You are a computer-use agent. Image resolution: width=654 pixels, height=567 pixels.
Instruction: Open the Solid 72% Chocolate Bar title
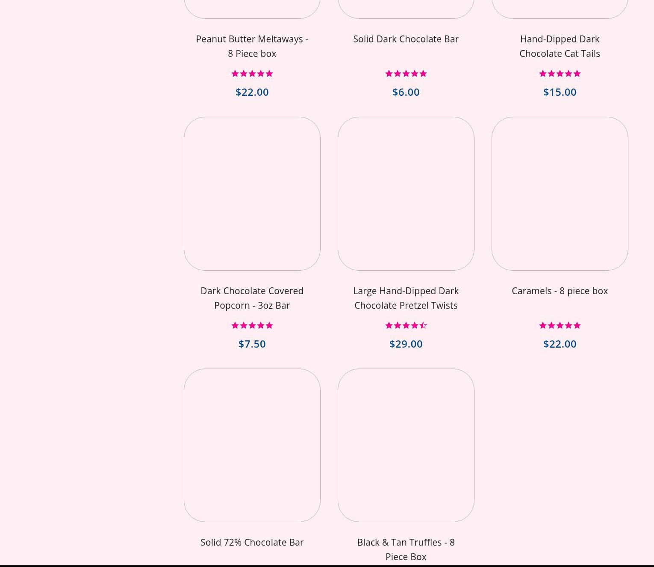pos(252,542)
